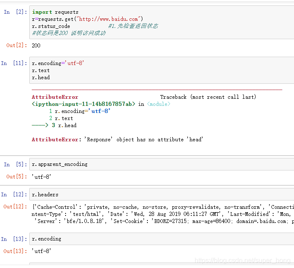Viewport: 294px width, 268px height.
Task: Click the In [2] code cell with import requests
Action: point(162,22)
